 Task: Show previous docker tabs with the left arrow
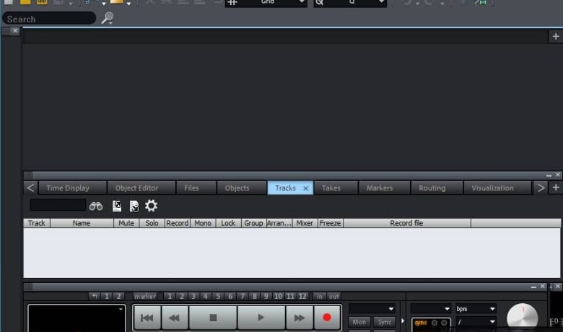tap(31, 188)
